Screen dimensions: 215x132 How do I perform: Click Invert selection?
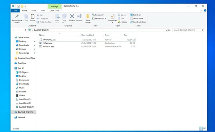(138, 22)
